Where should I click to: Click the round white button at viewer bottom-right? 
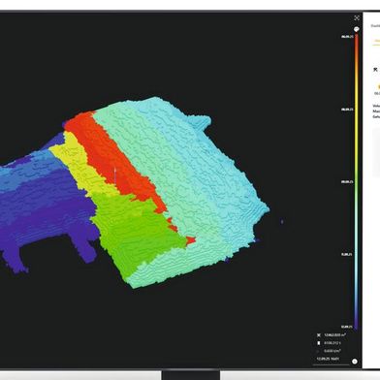point(355,362)
